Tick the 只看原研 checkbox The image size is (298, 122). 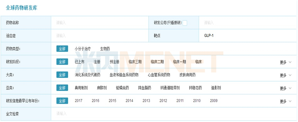[x=185, y=23]
